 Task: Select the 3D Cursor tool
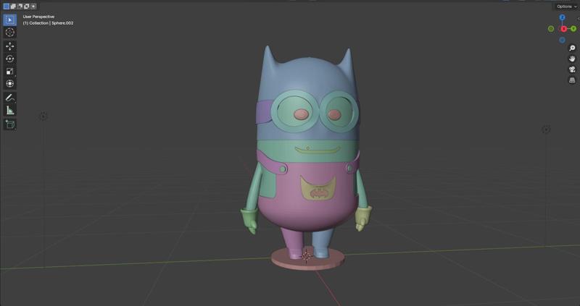click(10, 32)
